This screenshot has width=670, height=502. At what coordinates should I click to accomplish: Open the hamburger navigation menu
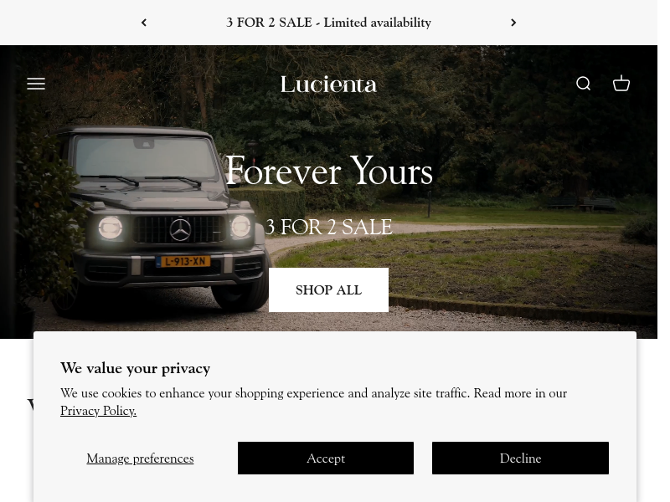tap(36, 84)
